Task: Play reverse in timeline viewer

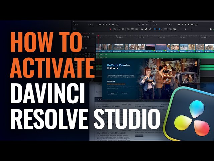Action: [182, 24]
